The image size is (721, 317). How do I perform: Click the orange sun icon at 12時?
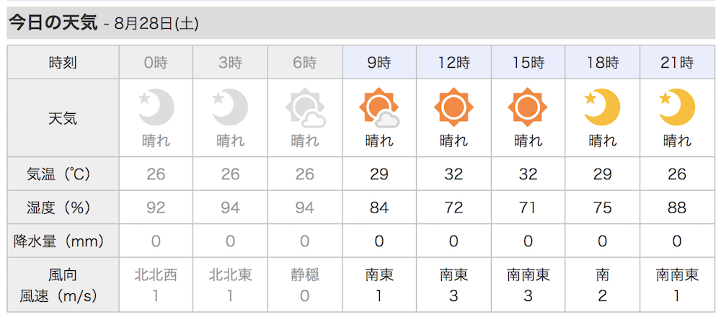point(454,107)
